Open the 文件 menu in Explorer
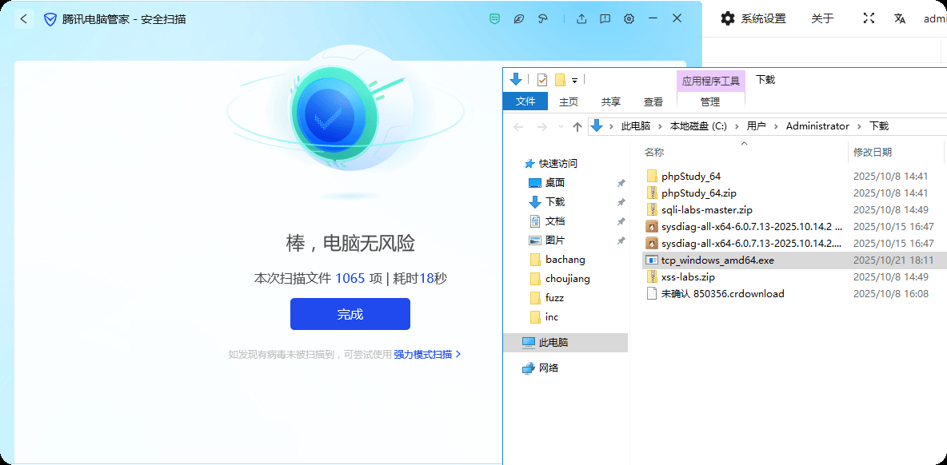 point(525,101)
